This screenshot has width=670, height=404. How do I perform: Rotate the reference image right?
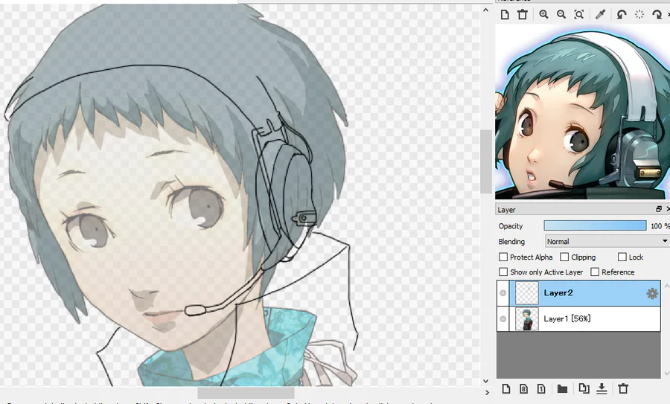657,15
